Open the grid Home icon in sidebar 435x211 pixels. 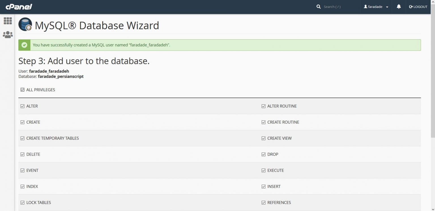8,21
